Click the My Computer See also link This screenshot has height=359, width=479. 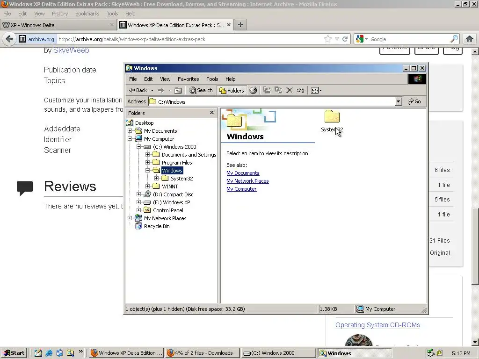[241, 189]
